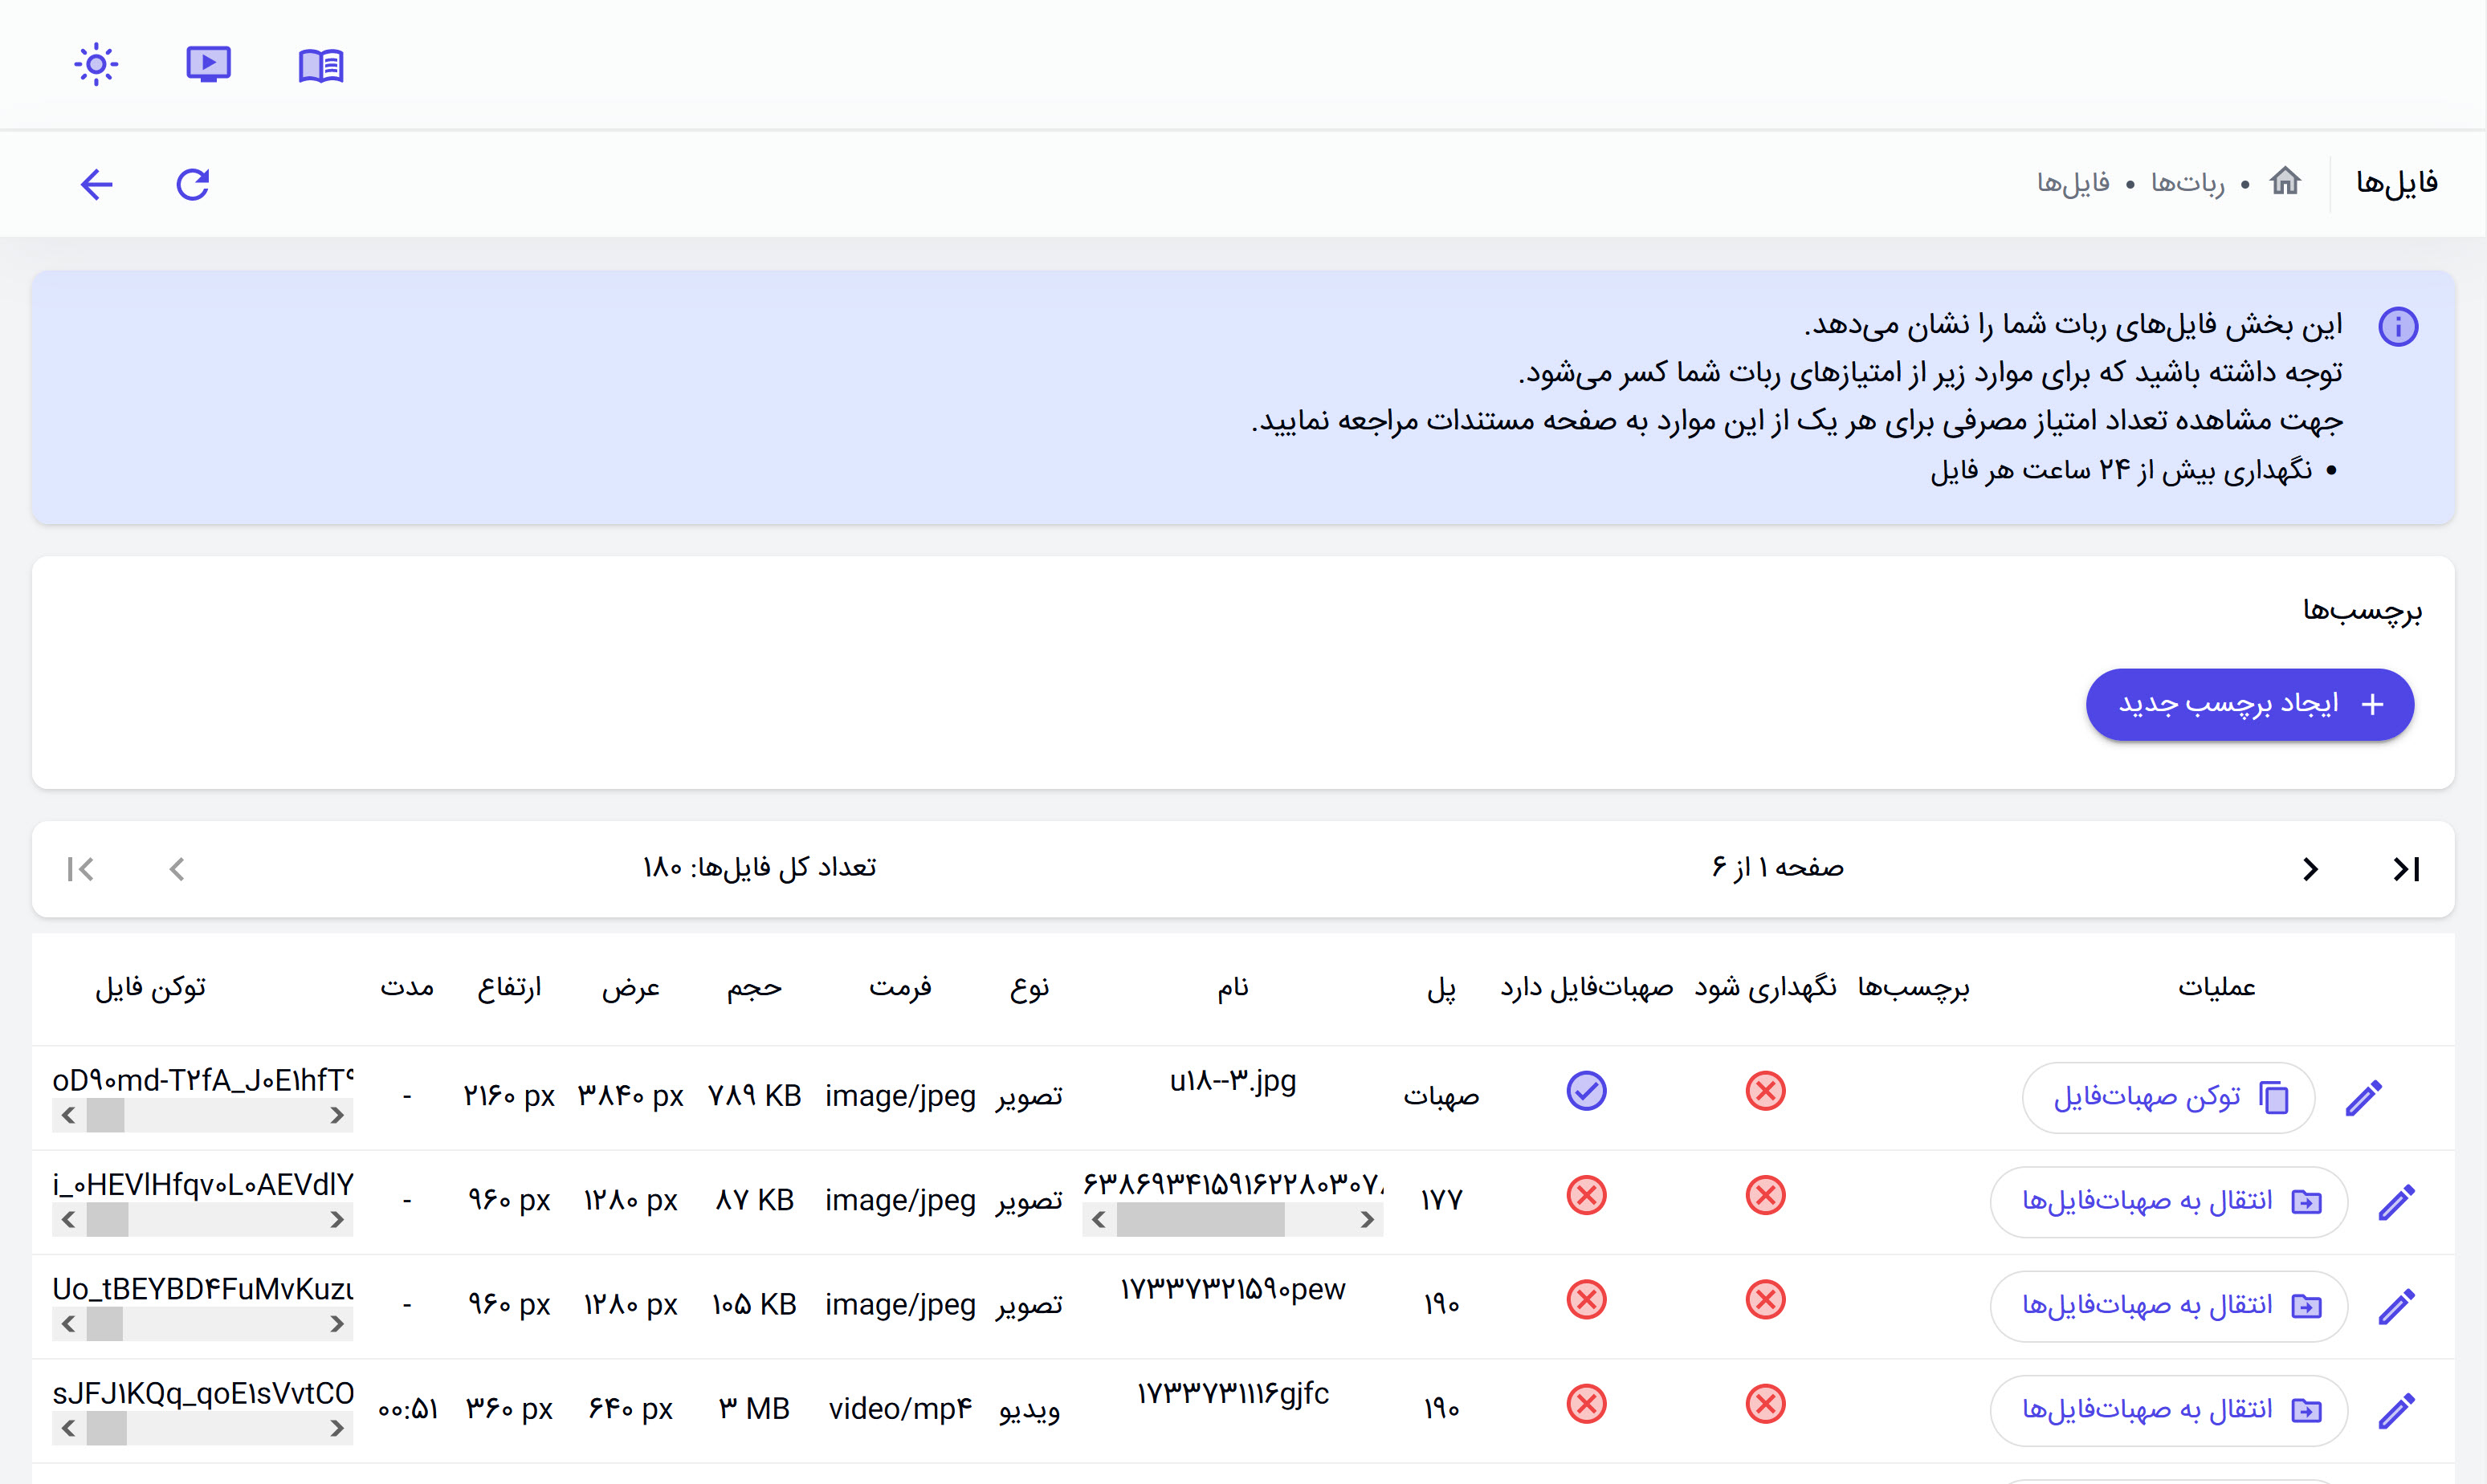This screenshot has width=2487, height=1484.
Task: Sort by the حجم column header
Action: (x=753, y=988)
